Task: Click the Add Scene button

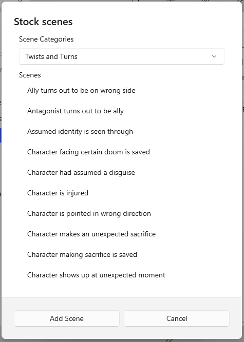Action: [67, 318]
